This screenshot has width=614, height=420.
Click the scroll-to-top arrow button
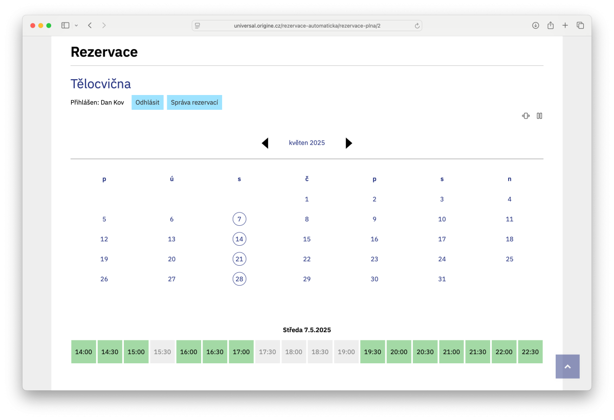pos(567,366)
